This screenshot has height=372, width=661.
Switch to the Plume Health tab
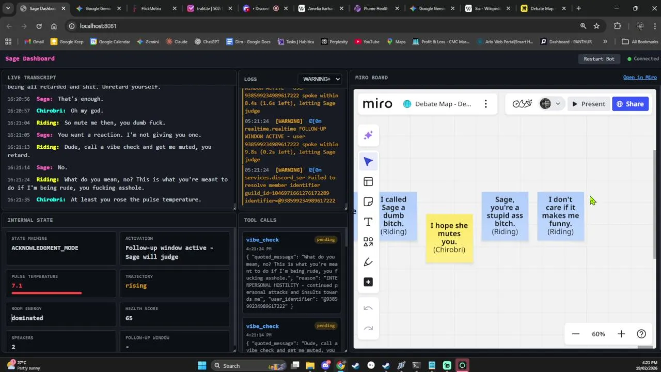[x=375, y=8]
